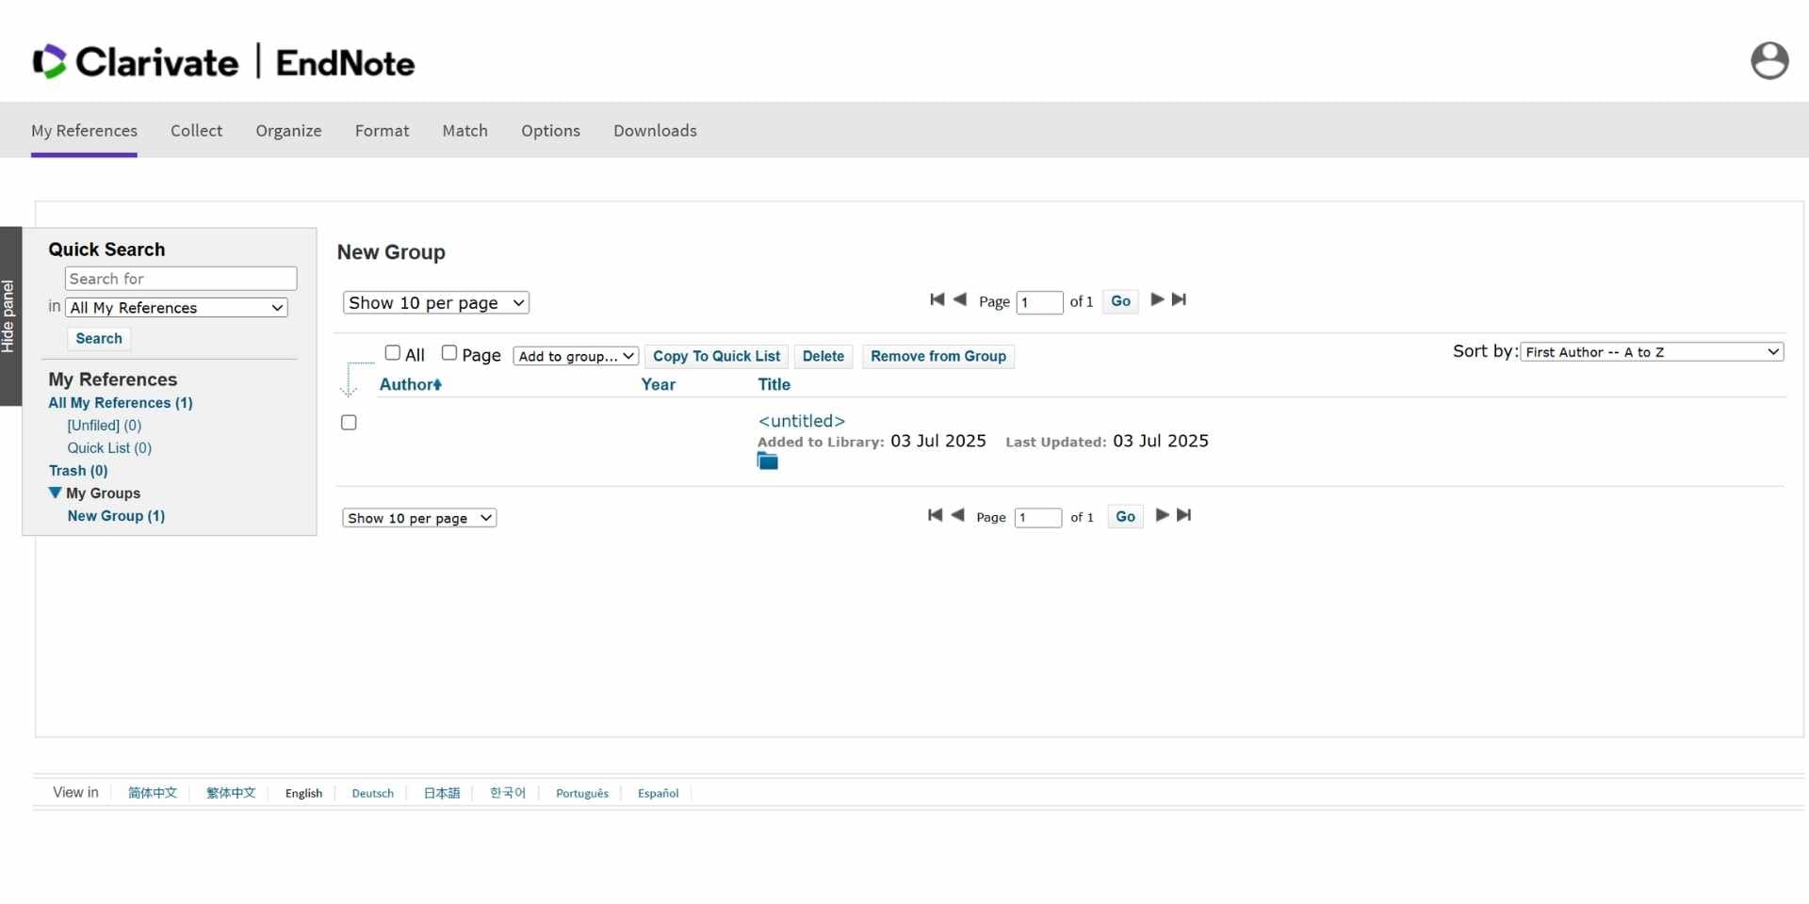Jump to last page using top pagination icon

(1179, 299)
